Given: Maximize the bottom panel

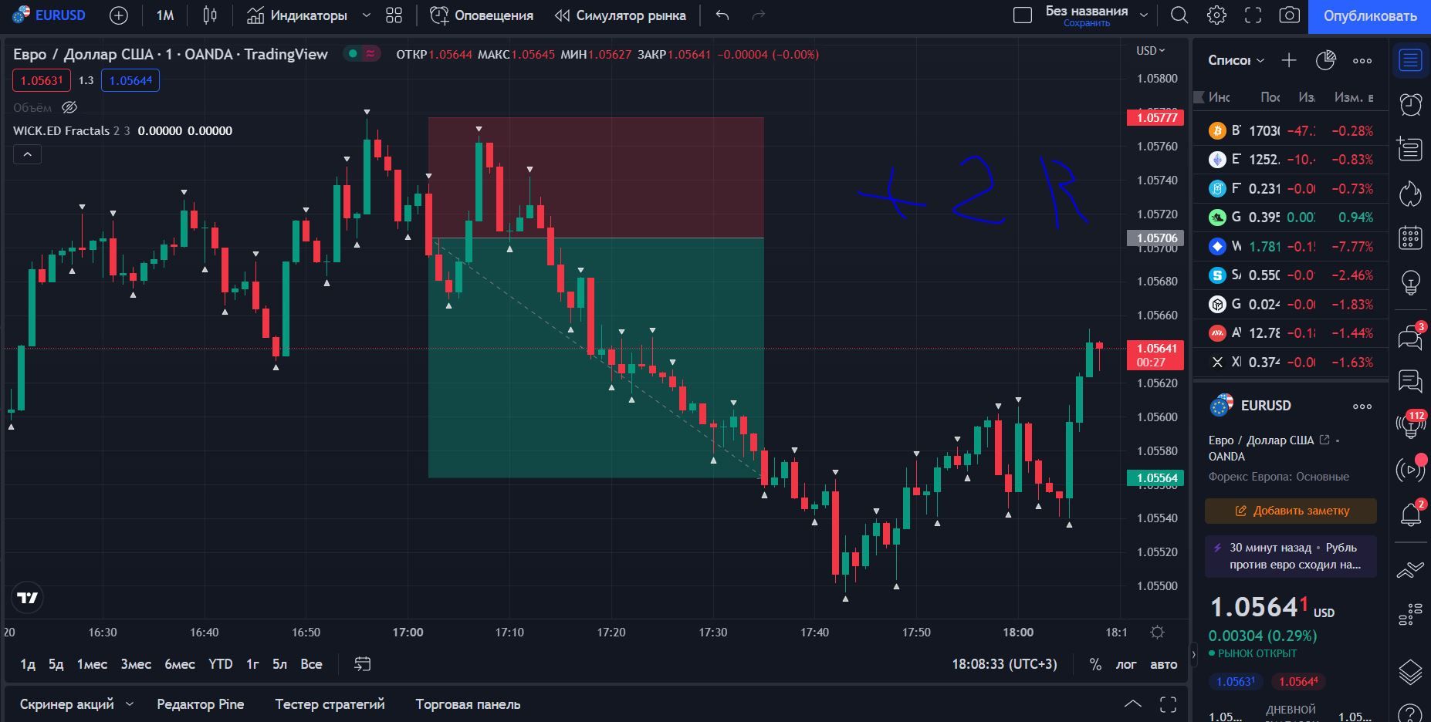Looking at the screenshot, I should (x=1168, y=704).
